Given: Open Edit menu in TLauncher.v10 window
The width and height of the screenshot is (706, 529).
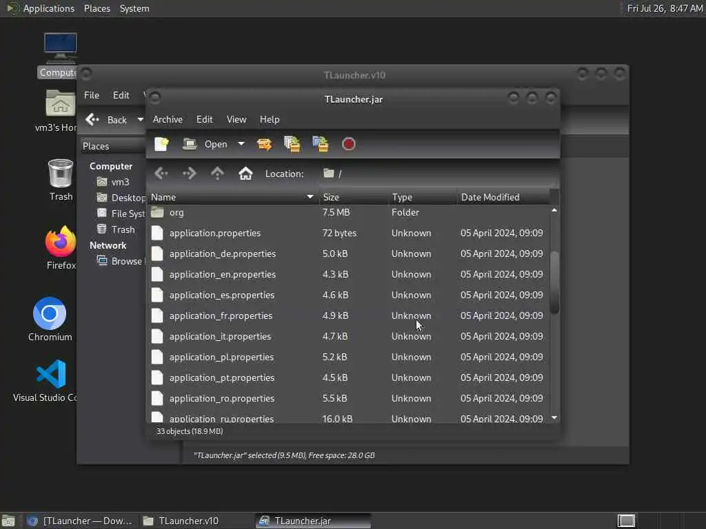Looking at the screenshot, I should (121, 95).
